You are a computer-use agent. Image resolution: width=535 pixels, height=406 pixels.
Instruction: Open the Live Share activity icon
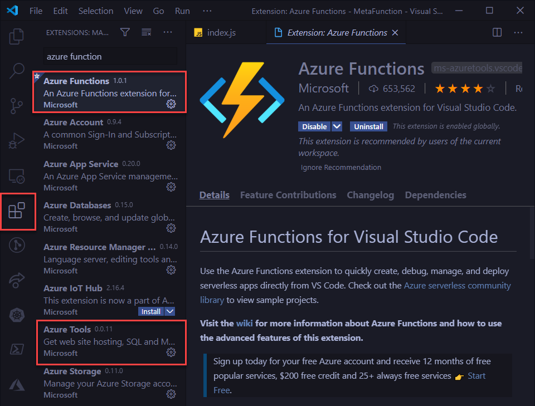tap(17, 280)
